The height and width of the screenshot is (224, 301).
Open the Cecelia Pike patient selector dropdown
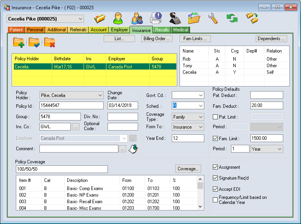pyautogui.click(x=45, y=19)
